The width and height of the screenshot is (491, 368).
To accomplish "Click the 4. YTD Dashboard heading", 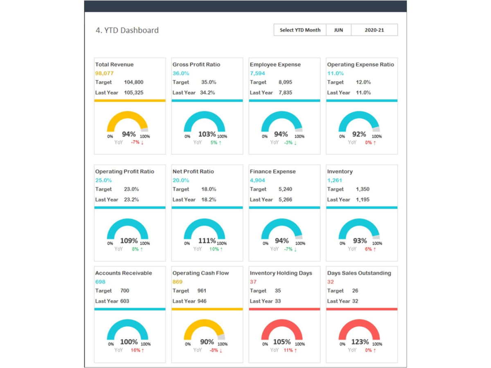I will point(127,30).
